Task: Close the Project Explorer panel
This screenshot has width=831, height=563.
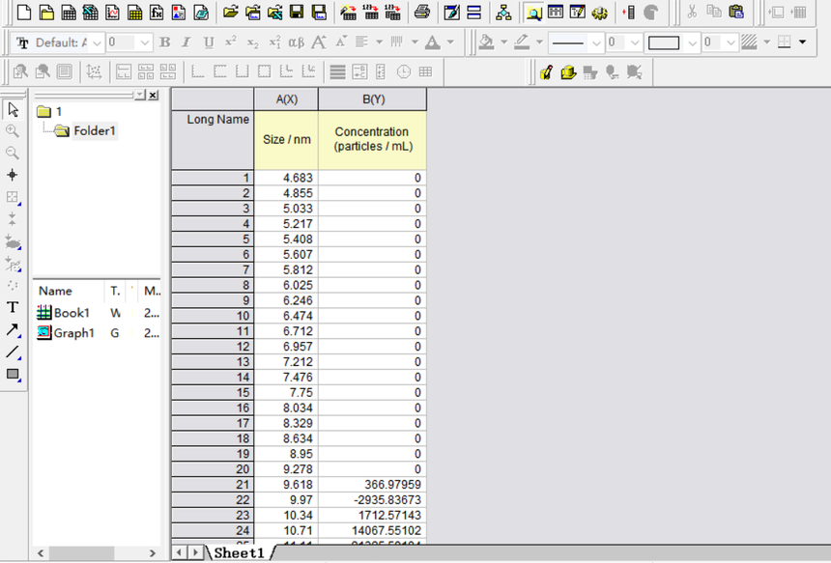Action: point(153,95)
